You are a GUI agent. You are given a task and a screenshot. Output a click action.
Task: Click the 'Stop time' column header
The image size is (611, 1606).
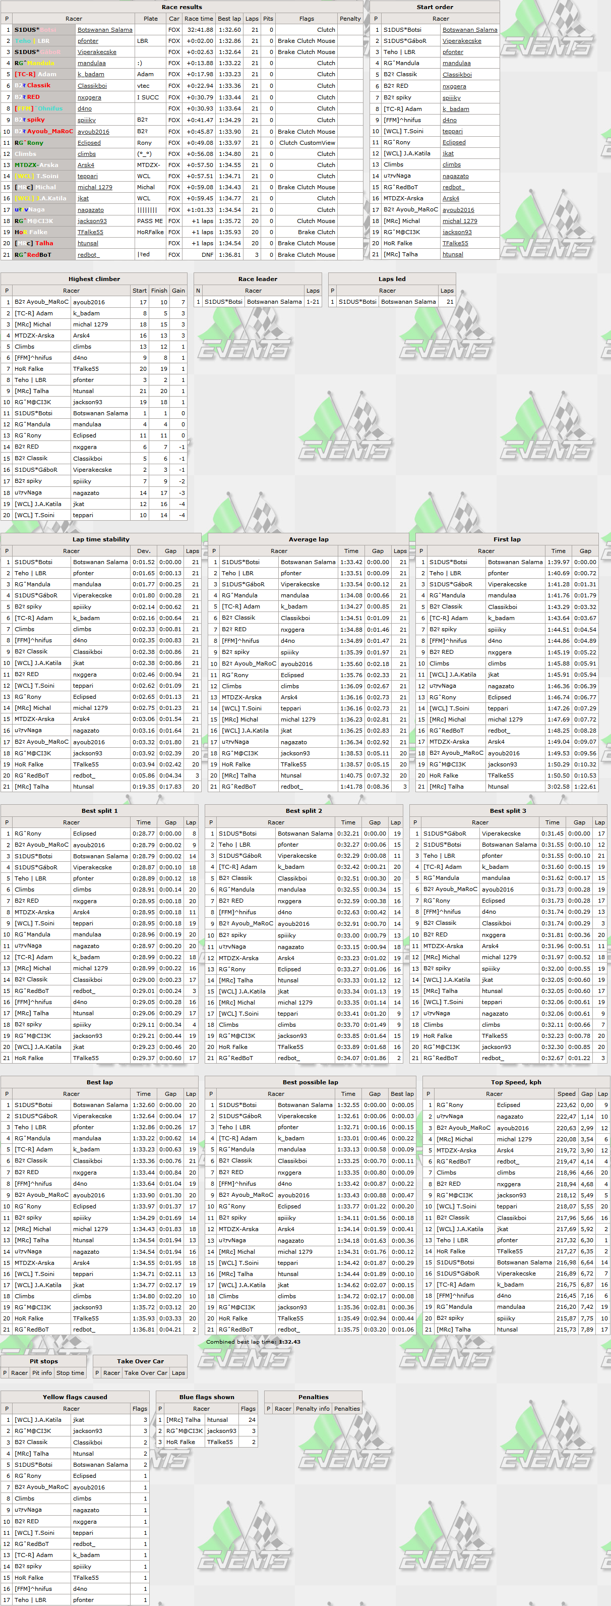(x=70, y=1373)
